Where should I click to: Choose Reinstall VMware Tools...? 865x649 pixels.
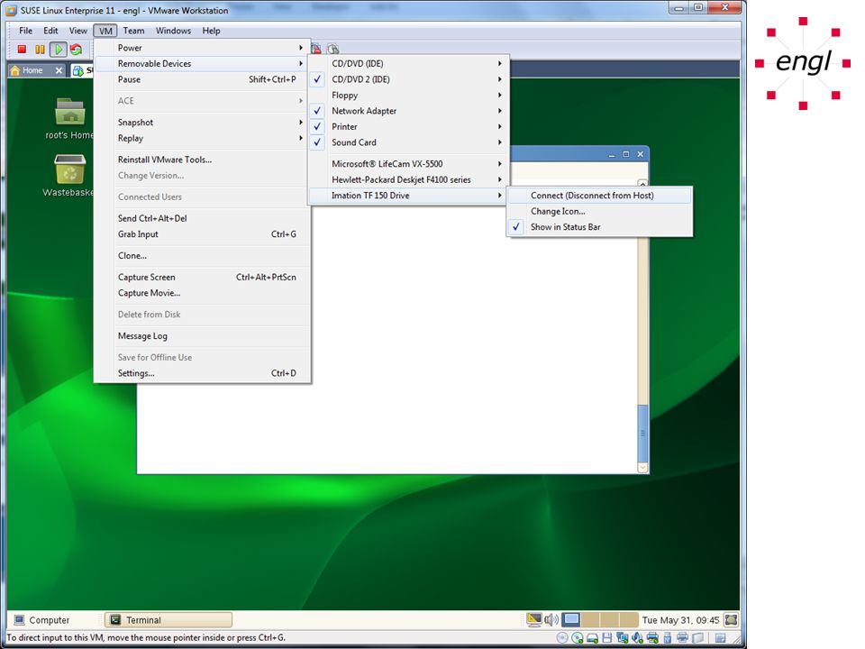coord(202,160)
